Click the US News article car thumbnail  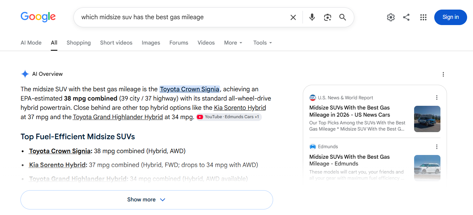point(427,119)
